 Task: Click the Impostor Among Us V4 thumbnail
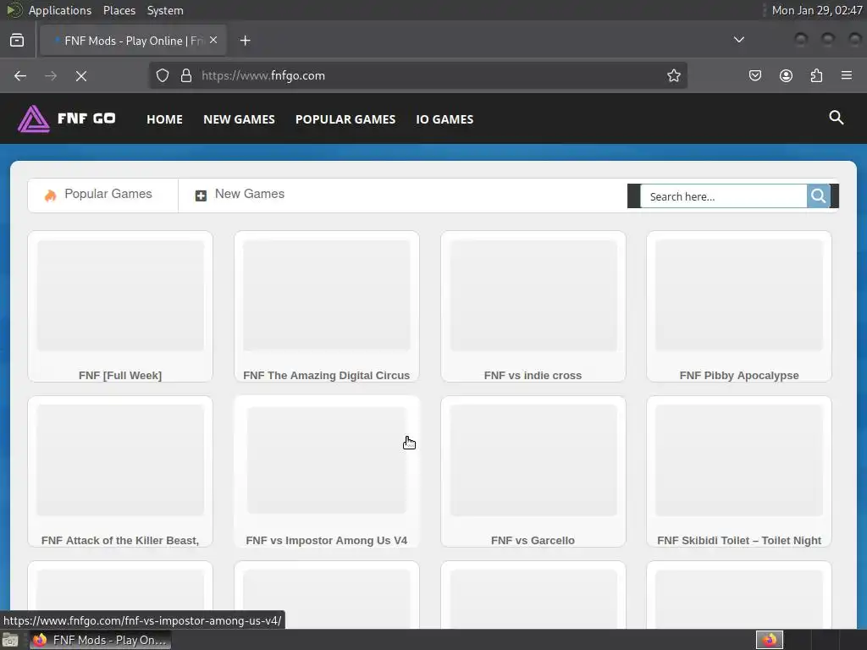(326, 460)
